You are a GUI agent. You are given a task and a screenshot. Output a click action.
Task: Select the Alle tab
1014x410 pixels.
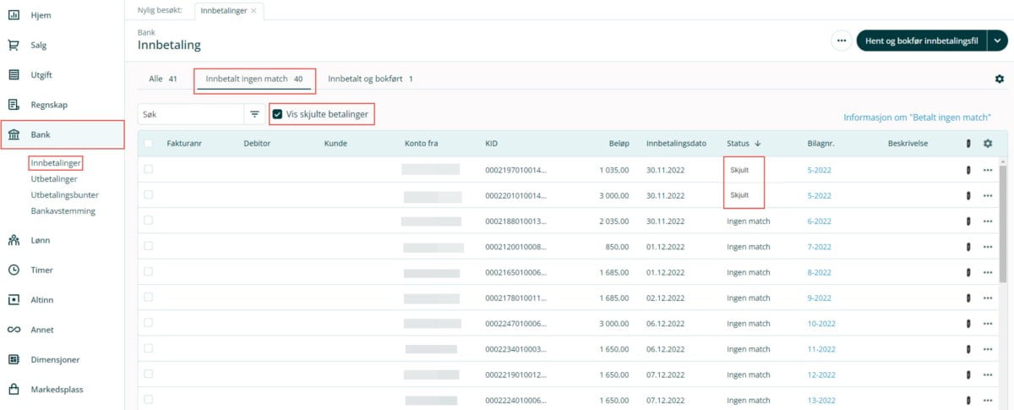pyautogui.click(x=162, y=79)
